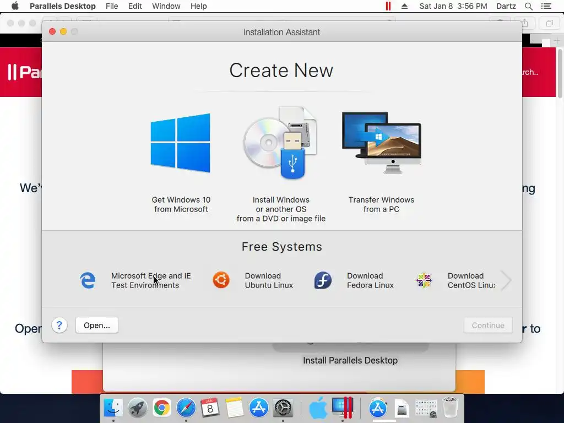Click the Continue button
The height and width of the screenshot is (423, 564).
point(488,325)
